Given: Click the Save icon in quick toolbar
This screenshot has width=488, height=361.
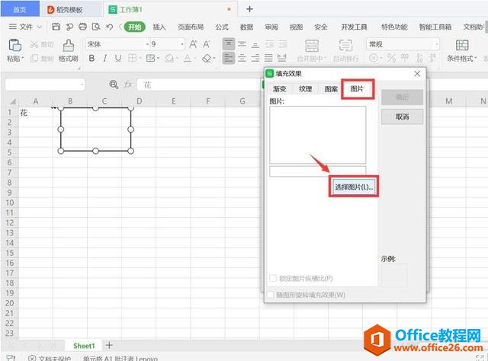Looking at the screenshot, I should 56,27.
